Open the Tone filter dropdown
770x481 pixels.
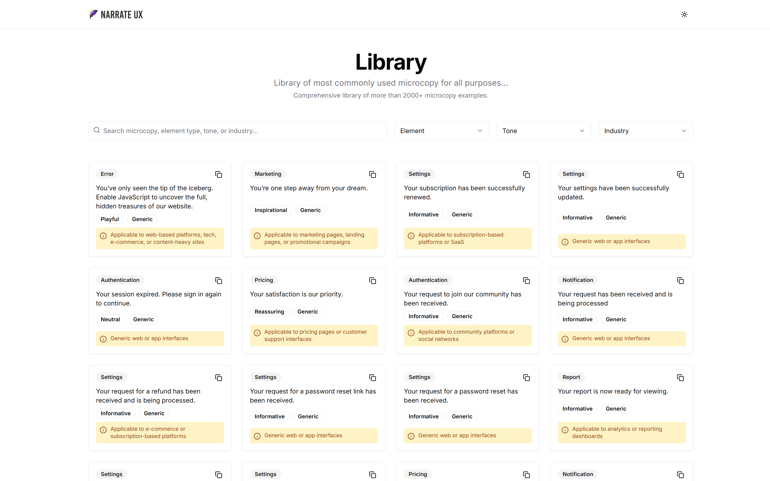(543, 130)
